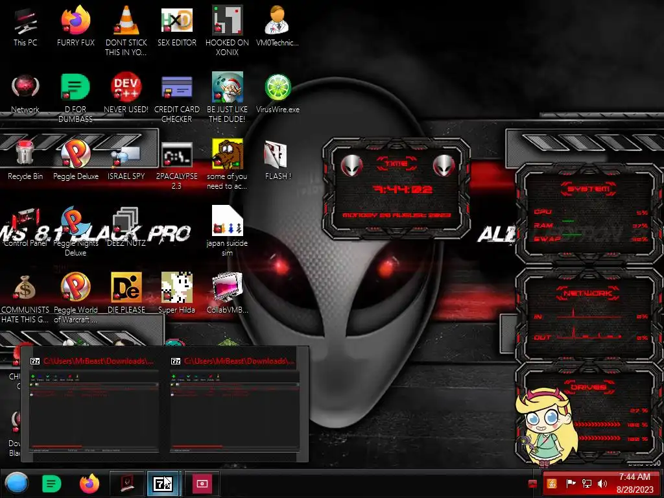Open the green document app in taskbar
This screenshot has height=498, width=664.
52,483
